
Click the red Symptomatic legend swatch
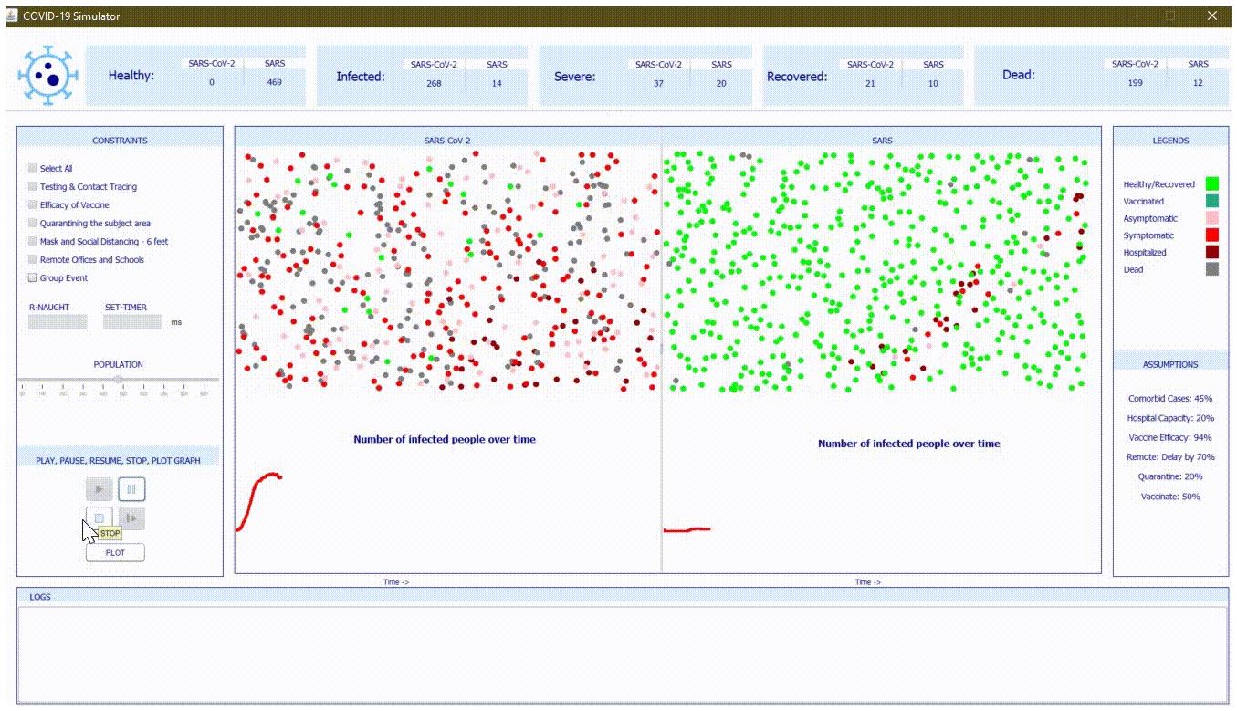click(x=1212, y=235)
